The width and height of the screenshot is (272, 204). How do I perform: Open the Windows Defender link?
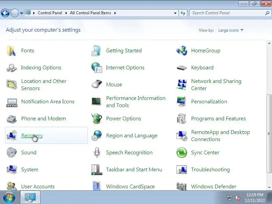click(214, 186)
